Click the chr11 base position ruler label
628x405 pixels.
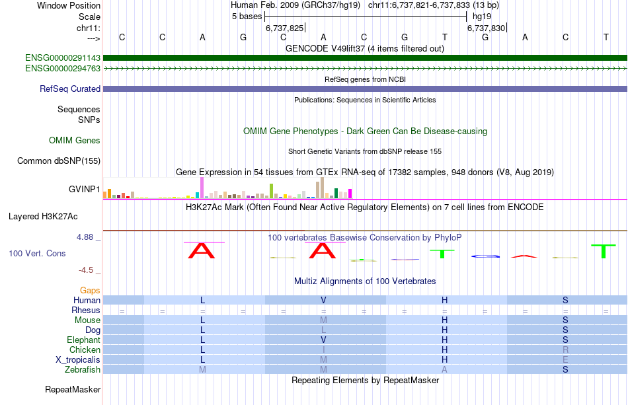tap(89, 28)
